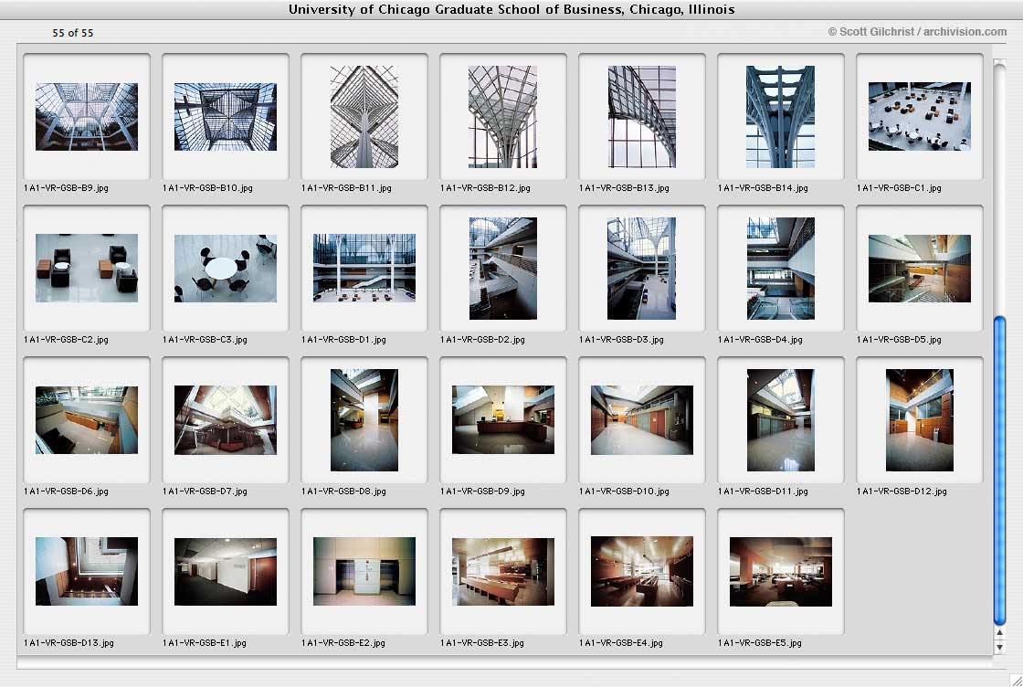Open thumbnail 1A1-VR-GSB-B10.jpg

pos(226,117)
